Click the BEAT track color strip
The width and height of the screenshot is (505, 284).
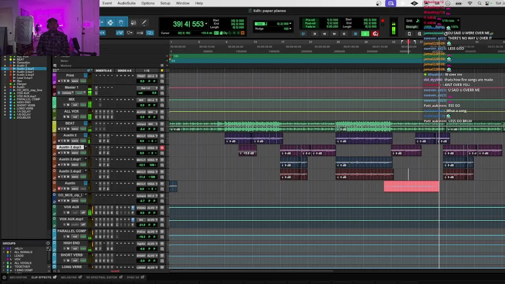54,126
